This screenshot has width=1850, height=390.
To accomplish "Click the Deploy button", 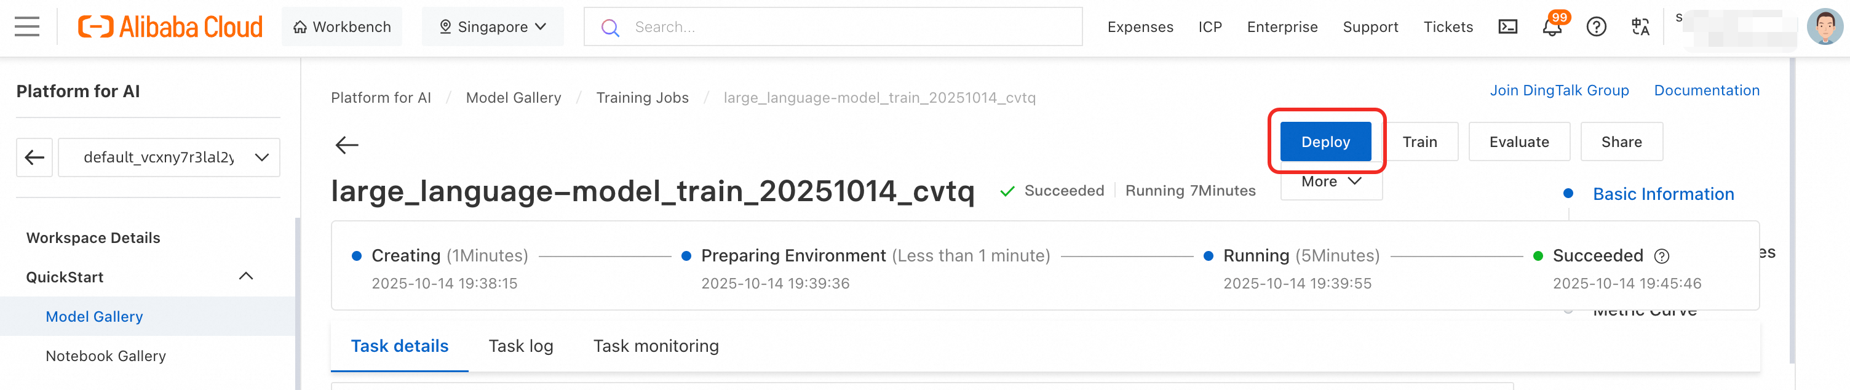I will coord(1325,142).
